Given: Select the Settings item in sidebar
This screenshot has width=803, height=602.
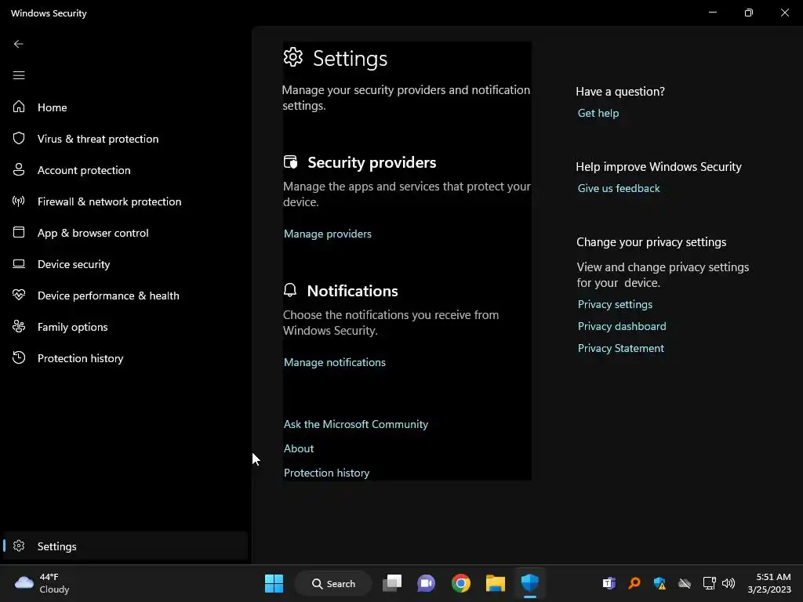Looking at the screenshot, I should (x=125, y=546).
